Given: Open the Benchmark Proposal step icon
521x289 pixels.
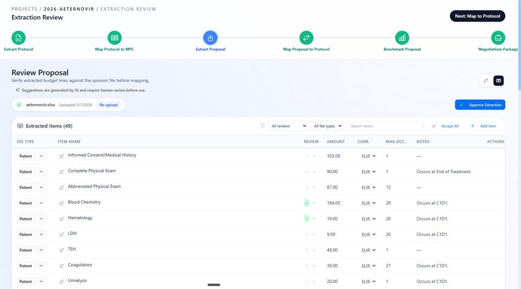Looking at the screenshot, I should [402, 38].
